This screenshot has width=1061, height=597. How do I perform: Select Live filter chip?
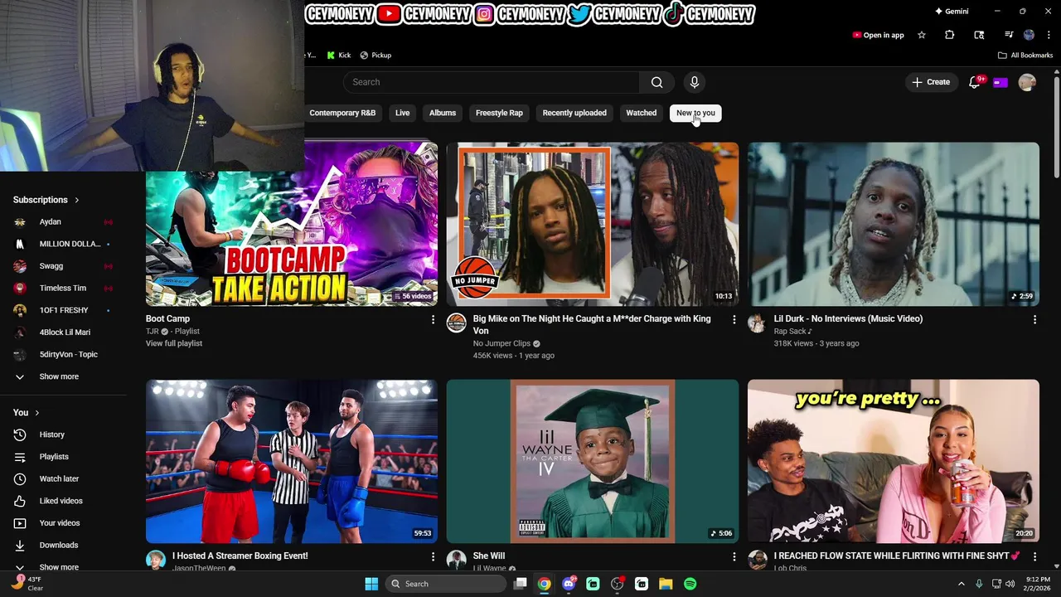click(x=402, y=113)
